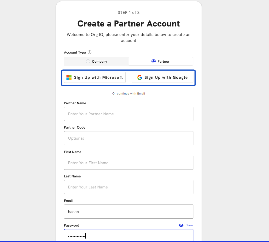Click the Show password link

tap(189, 225)
